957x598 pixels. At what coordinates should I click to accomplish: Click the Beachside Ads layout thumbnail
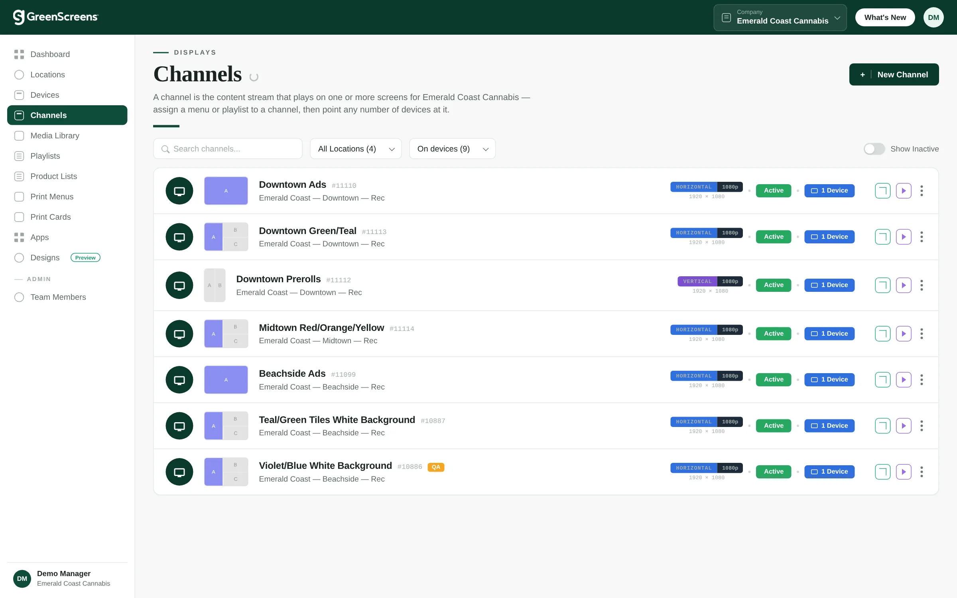click(226, 380)
